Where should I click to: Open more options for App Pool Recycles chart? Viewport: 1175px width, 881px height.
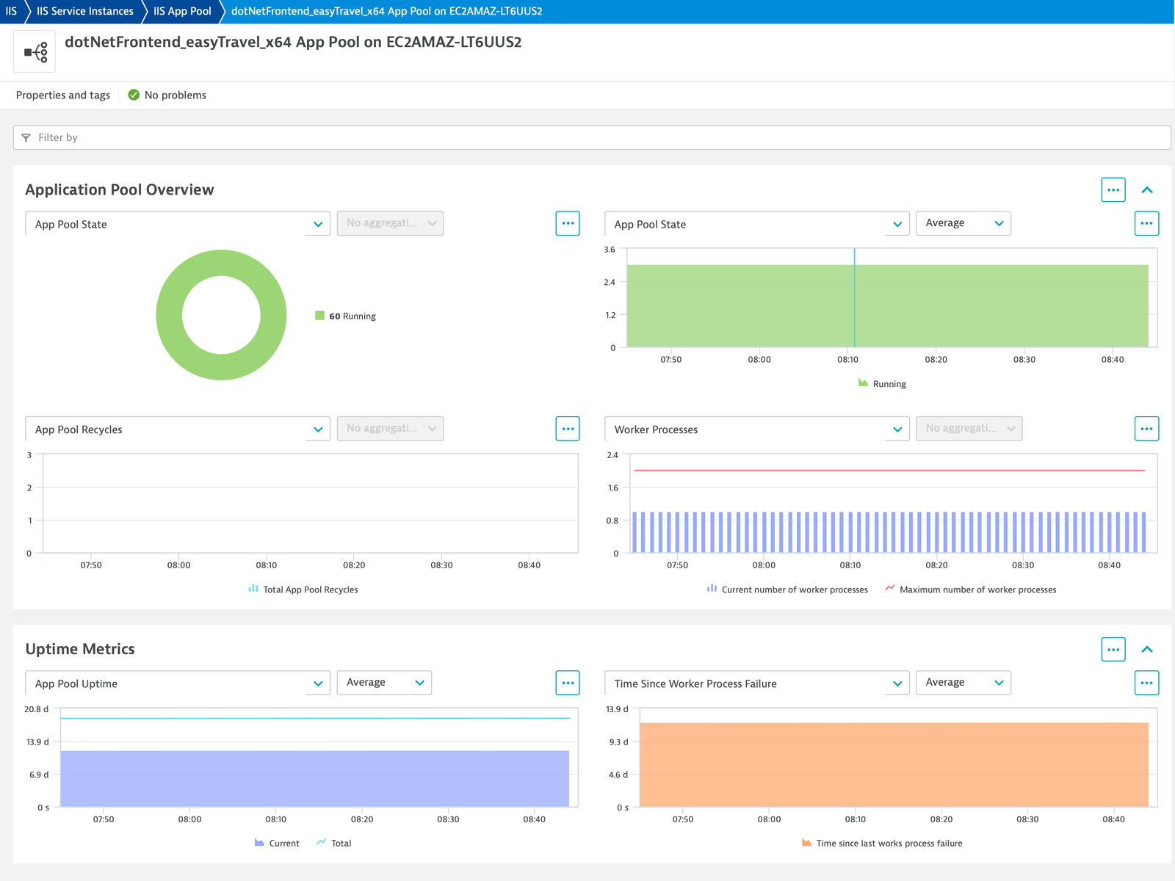click(568, 429)
